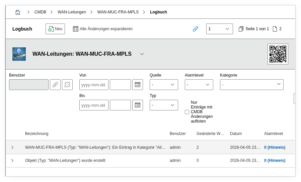Click the WAN-Leitungen object type icon
The width and height of the screenshot is (301, 182).
coord(19,54)
